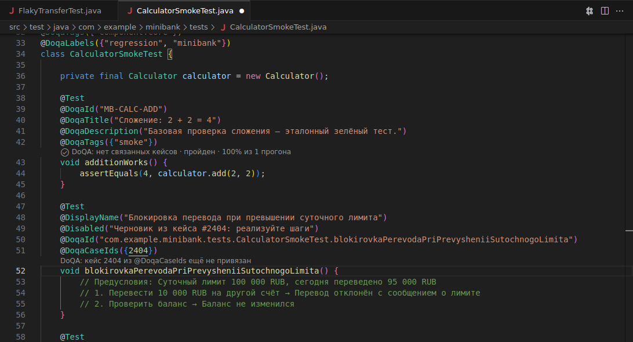
Task: Open the minibank breadcrumb segment
Action: tap(163, 27)
